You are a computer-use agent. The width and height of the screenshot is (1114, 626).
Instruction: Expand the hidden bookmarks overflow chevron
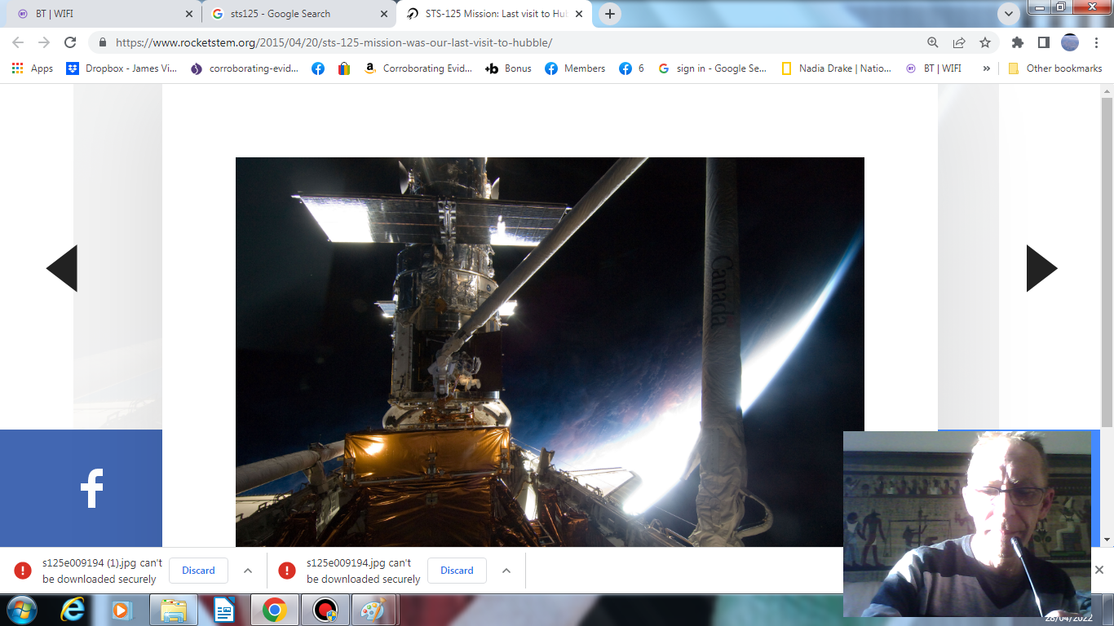pos(987,68)
